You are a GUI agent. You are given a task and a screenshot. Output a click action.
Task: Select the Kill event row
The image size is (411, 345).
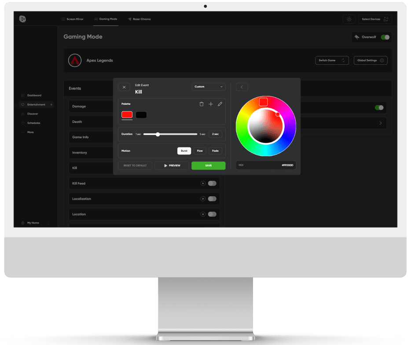pyautogui.click(x=91, y=168)
